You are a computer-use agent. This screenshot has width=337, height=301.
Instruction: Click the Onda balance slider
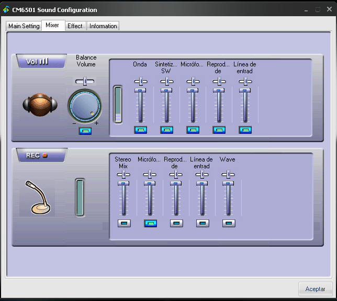point(141,82)
